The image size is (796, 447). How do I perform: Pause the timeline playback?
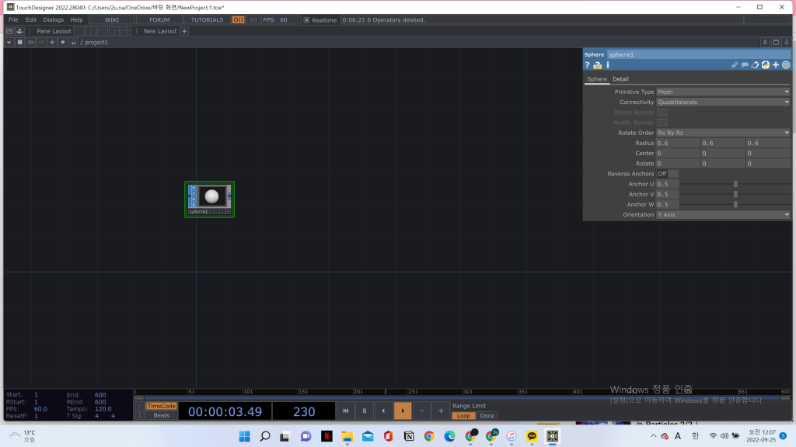point(364,411)
